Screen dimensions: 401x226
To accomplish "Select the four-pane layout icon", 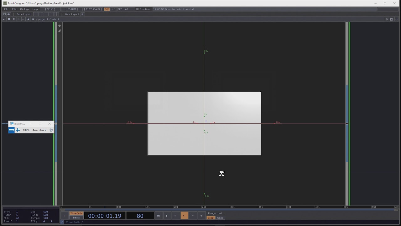I will 57,14.
